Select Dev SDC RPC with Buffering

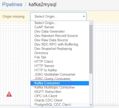60,44
